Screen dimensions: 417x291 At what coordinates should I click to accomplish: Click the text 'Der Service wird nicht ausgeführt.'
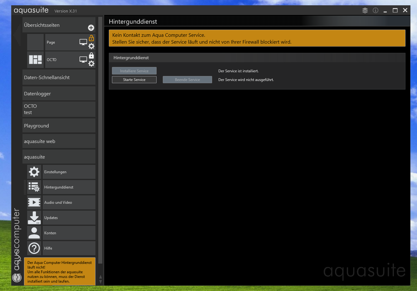pos(246,80)
